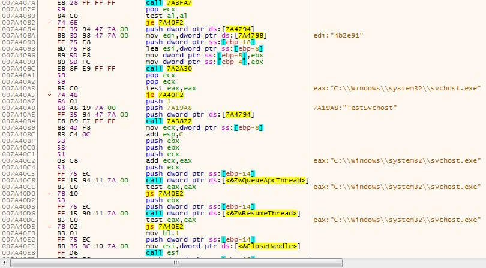Select the 'js 7A40E2' instruction at 007A40D0
This screenshot has height=268, width=486.
coord(164,193)
